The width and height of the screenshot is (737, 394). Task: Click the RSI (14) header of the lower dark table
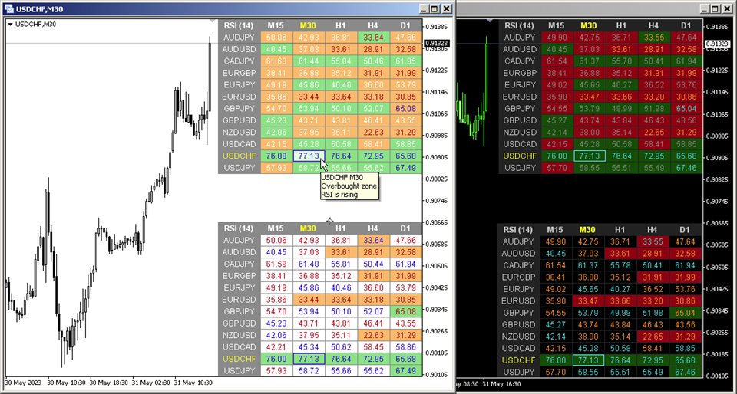pos(518,230)
